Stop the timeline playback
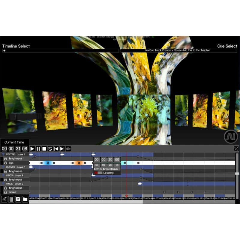 pyautogui.click(x=44, y=149)
